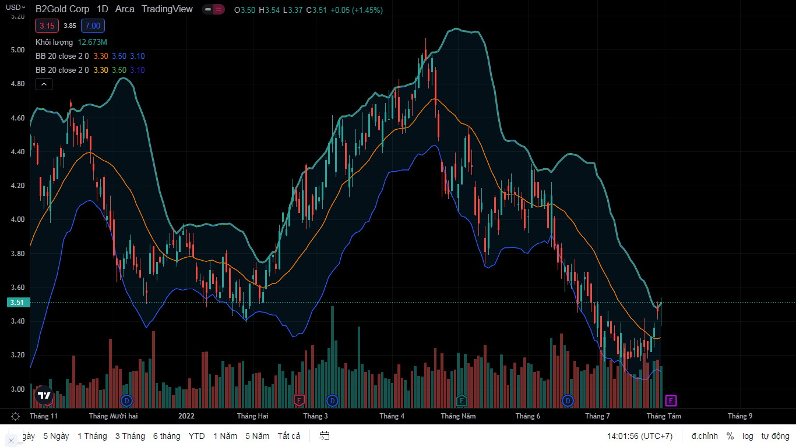This screenshot has height=447, width=796.
Task: Select the 3 Tháng time range
Action: pos(130,436)
